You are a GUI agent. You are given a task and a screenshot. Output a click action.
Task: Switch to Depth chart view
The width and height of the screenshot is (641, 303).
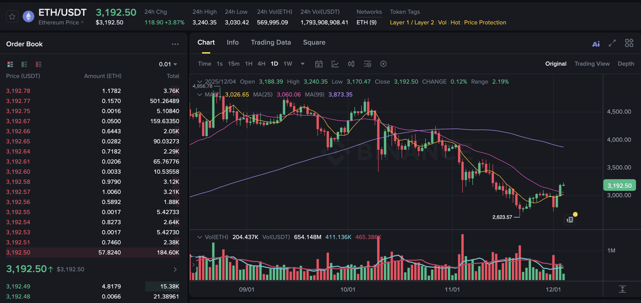click(626, 64)
